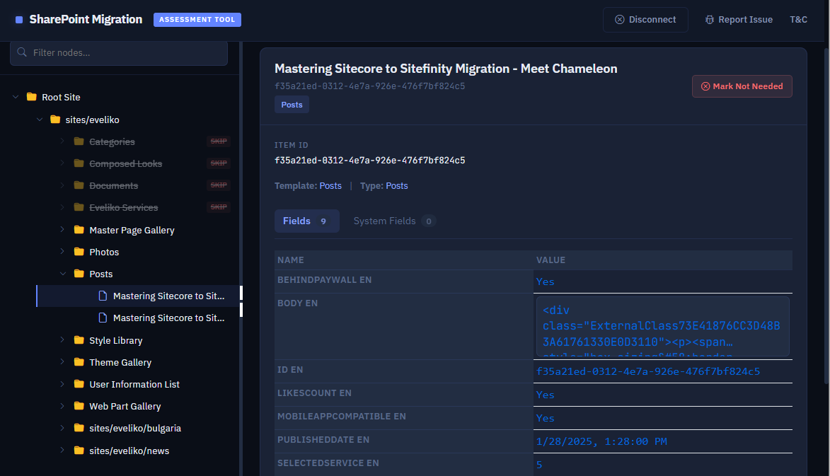Click into the Filter nodes input field
This screenshot has width=830, height=476.
coord(126,53)
